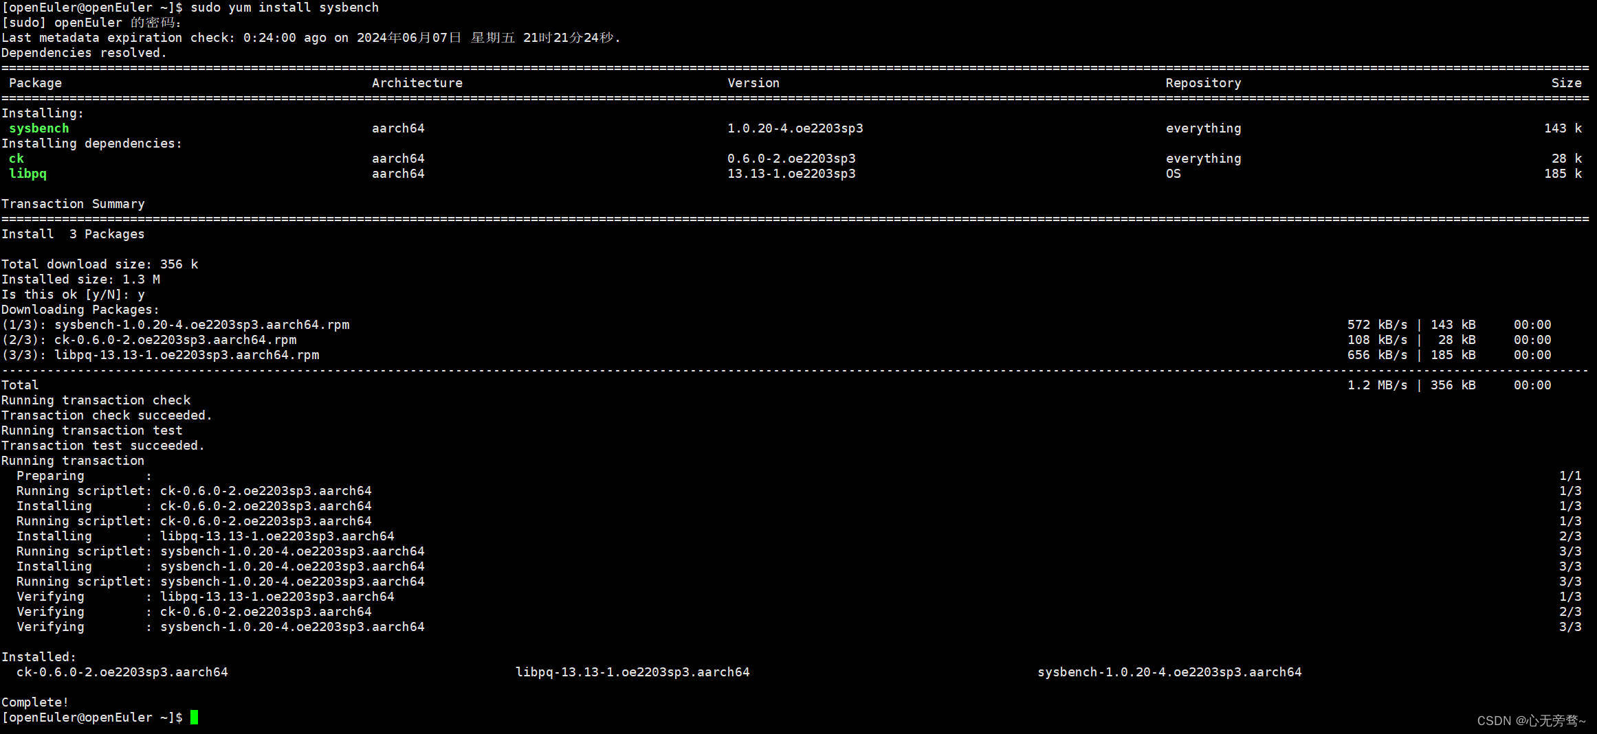Click download line '(1/3): sysbench-1.0.20-4.oe2203sp3.aarch64.rpm'

pyautogui.click(x=175, y=325)
